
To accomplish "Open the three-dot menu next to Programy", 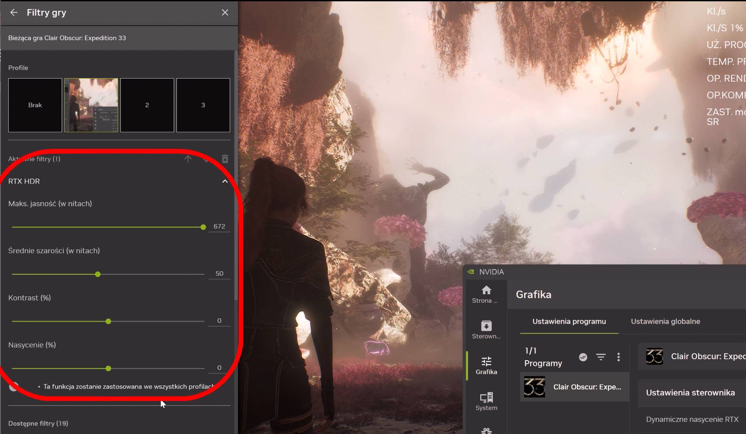I will click(x=619, y=357).
